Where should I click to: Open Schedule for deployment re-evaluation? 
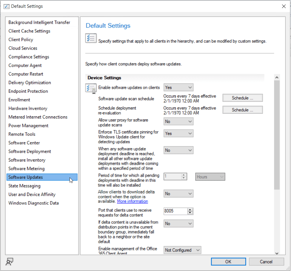pos(242,110)
